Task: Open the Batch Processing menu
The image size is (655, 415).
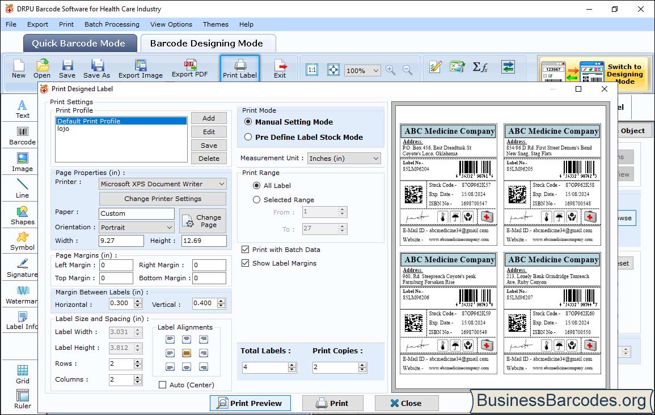Action: coord(112,24)
